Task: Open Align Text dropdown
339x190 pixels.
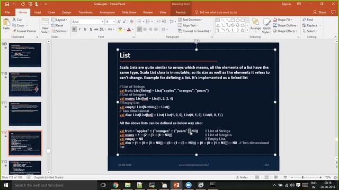Action: (188, 25)
